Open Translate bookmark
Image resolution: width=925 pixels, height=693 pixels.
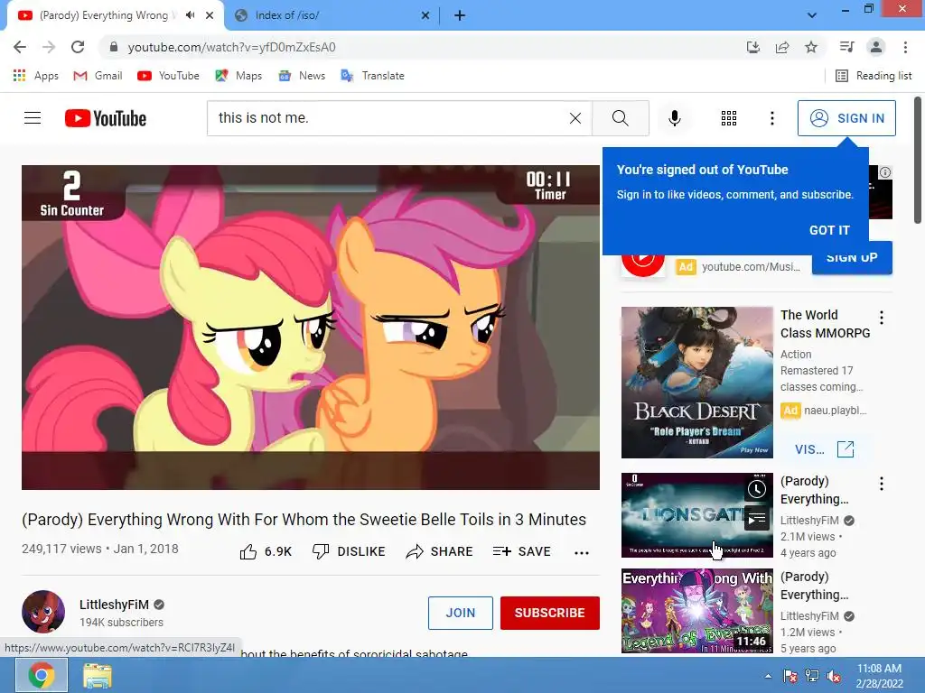click(372, 76)
